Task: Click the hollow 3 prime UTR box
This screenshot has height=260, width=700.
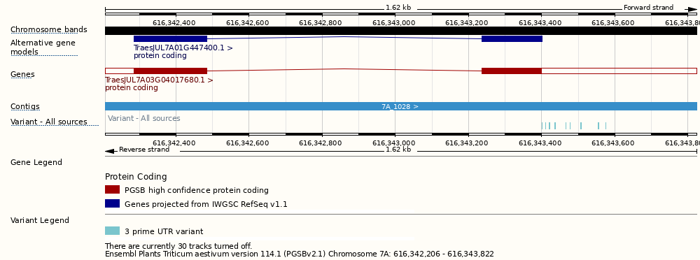Action: (x=619, y=71)
